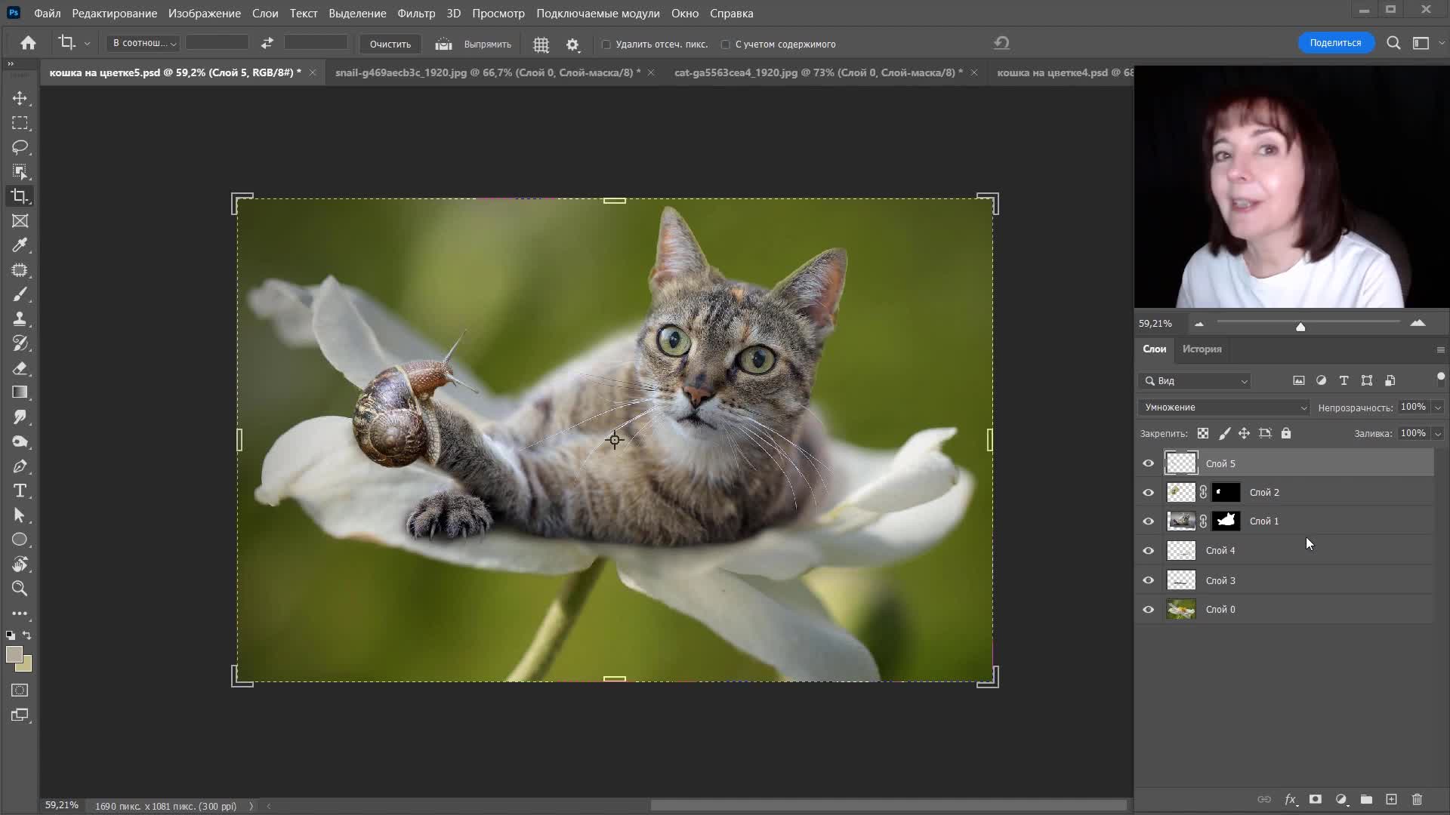Open crop ratio preset dropdown

click(x=143, y=43)
